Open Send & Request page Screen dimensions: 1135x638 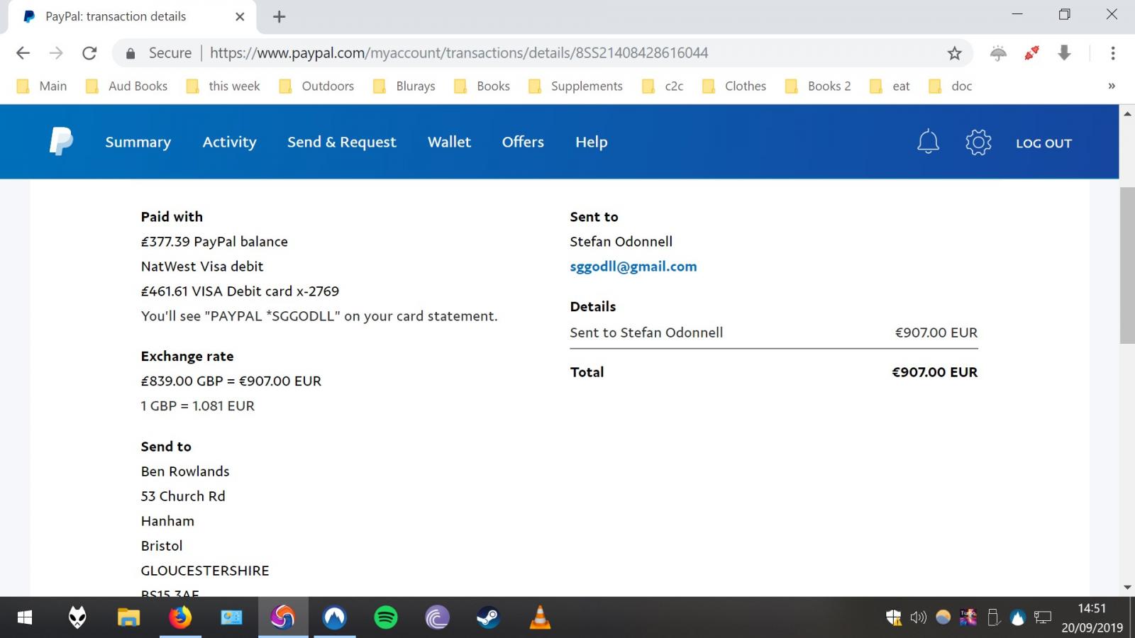(x=342, y=142)
